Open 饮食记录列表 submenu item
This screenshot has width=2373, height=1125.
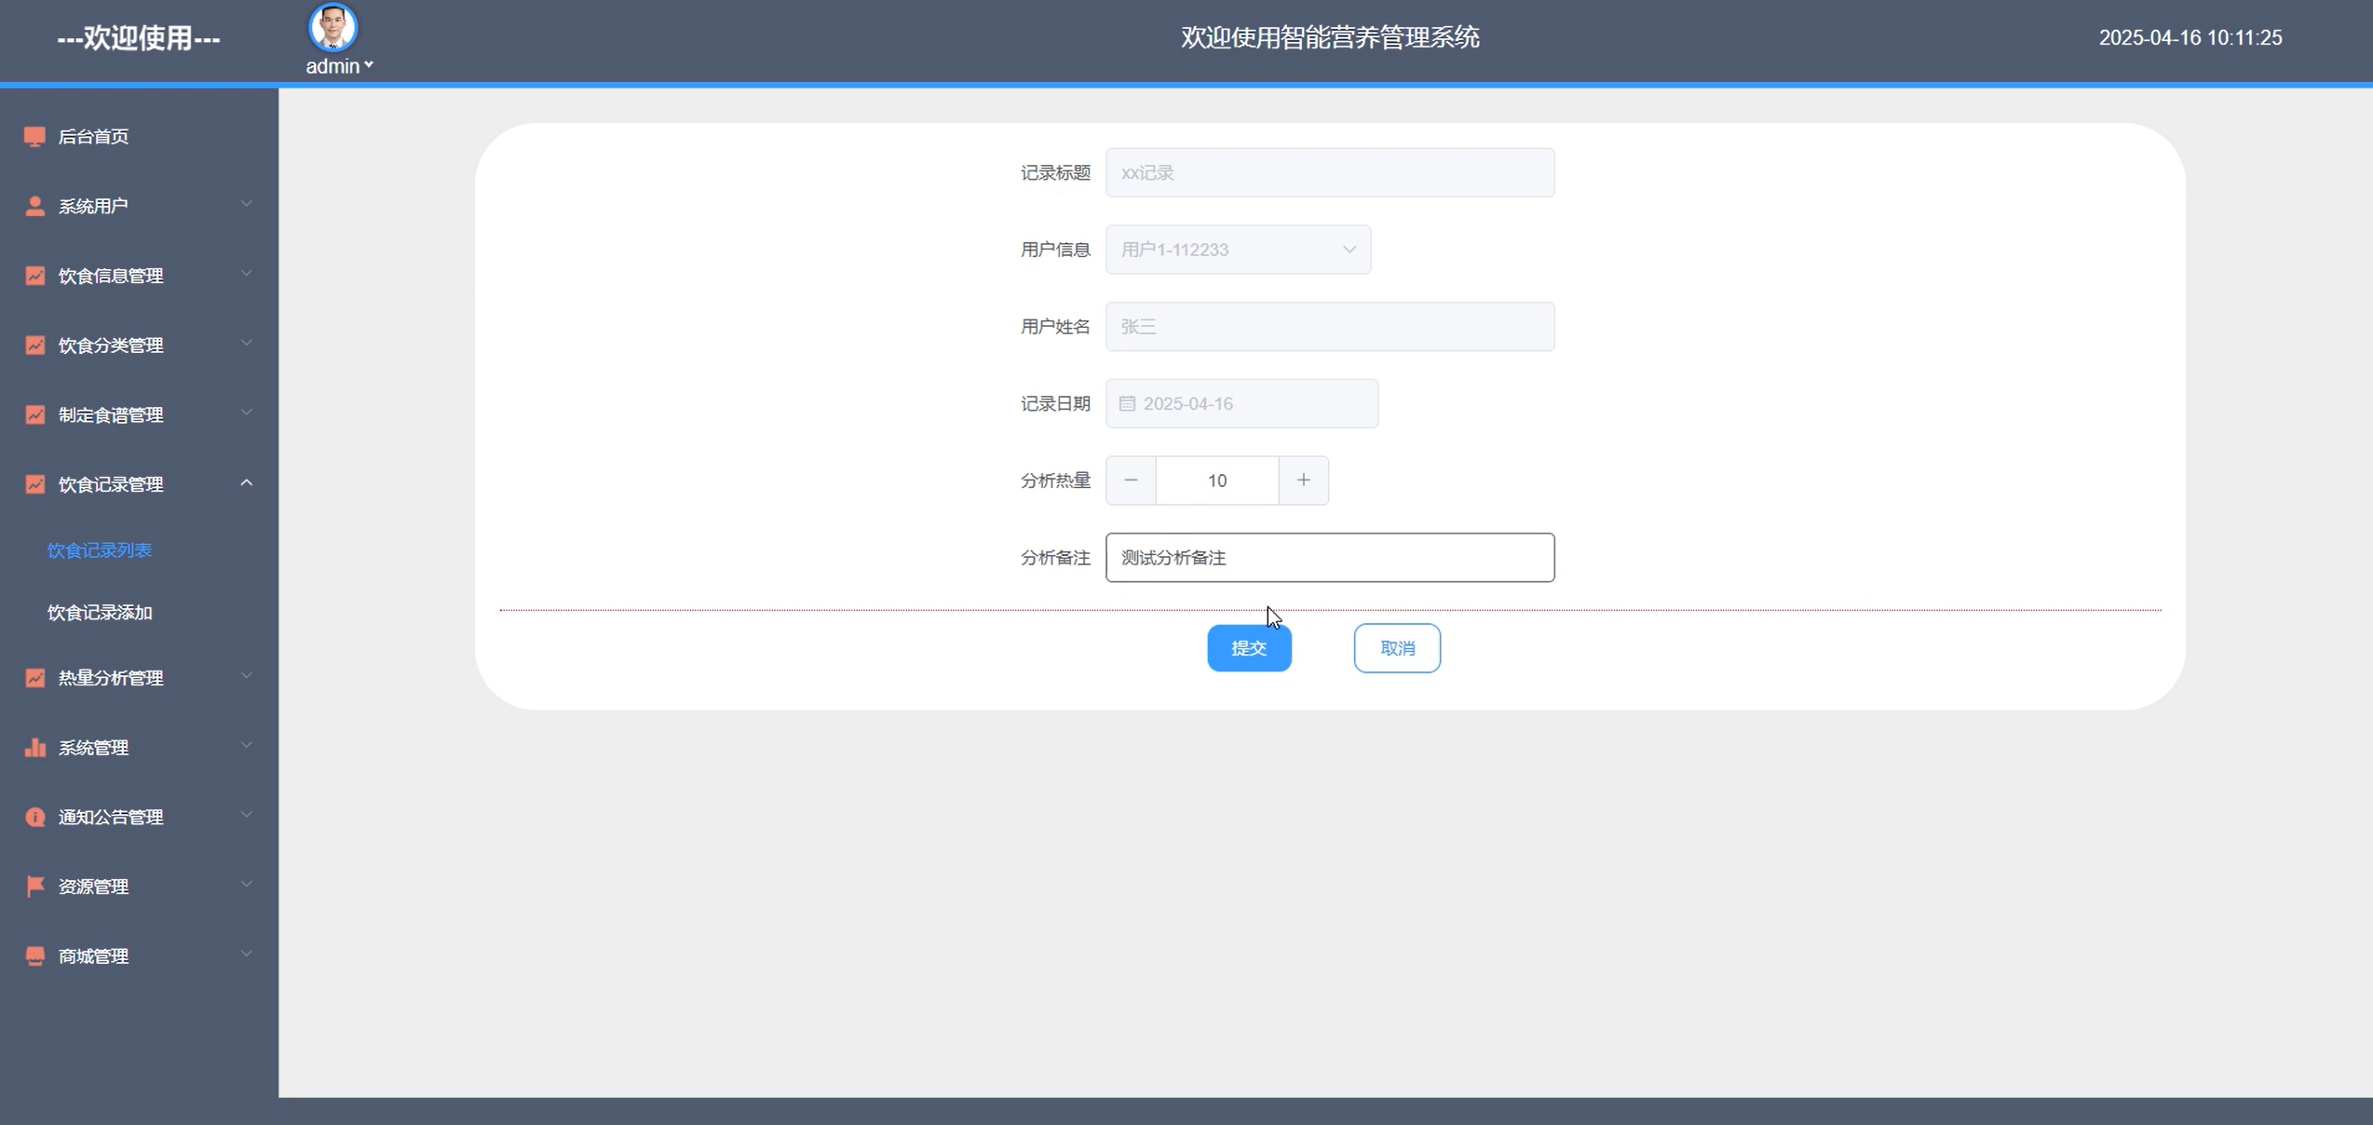click(100, 550)
